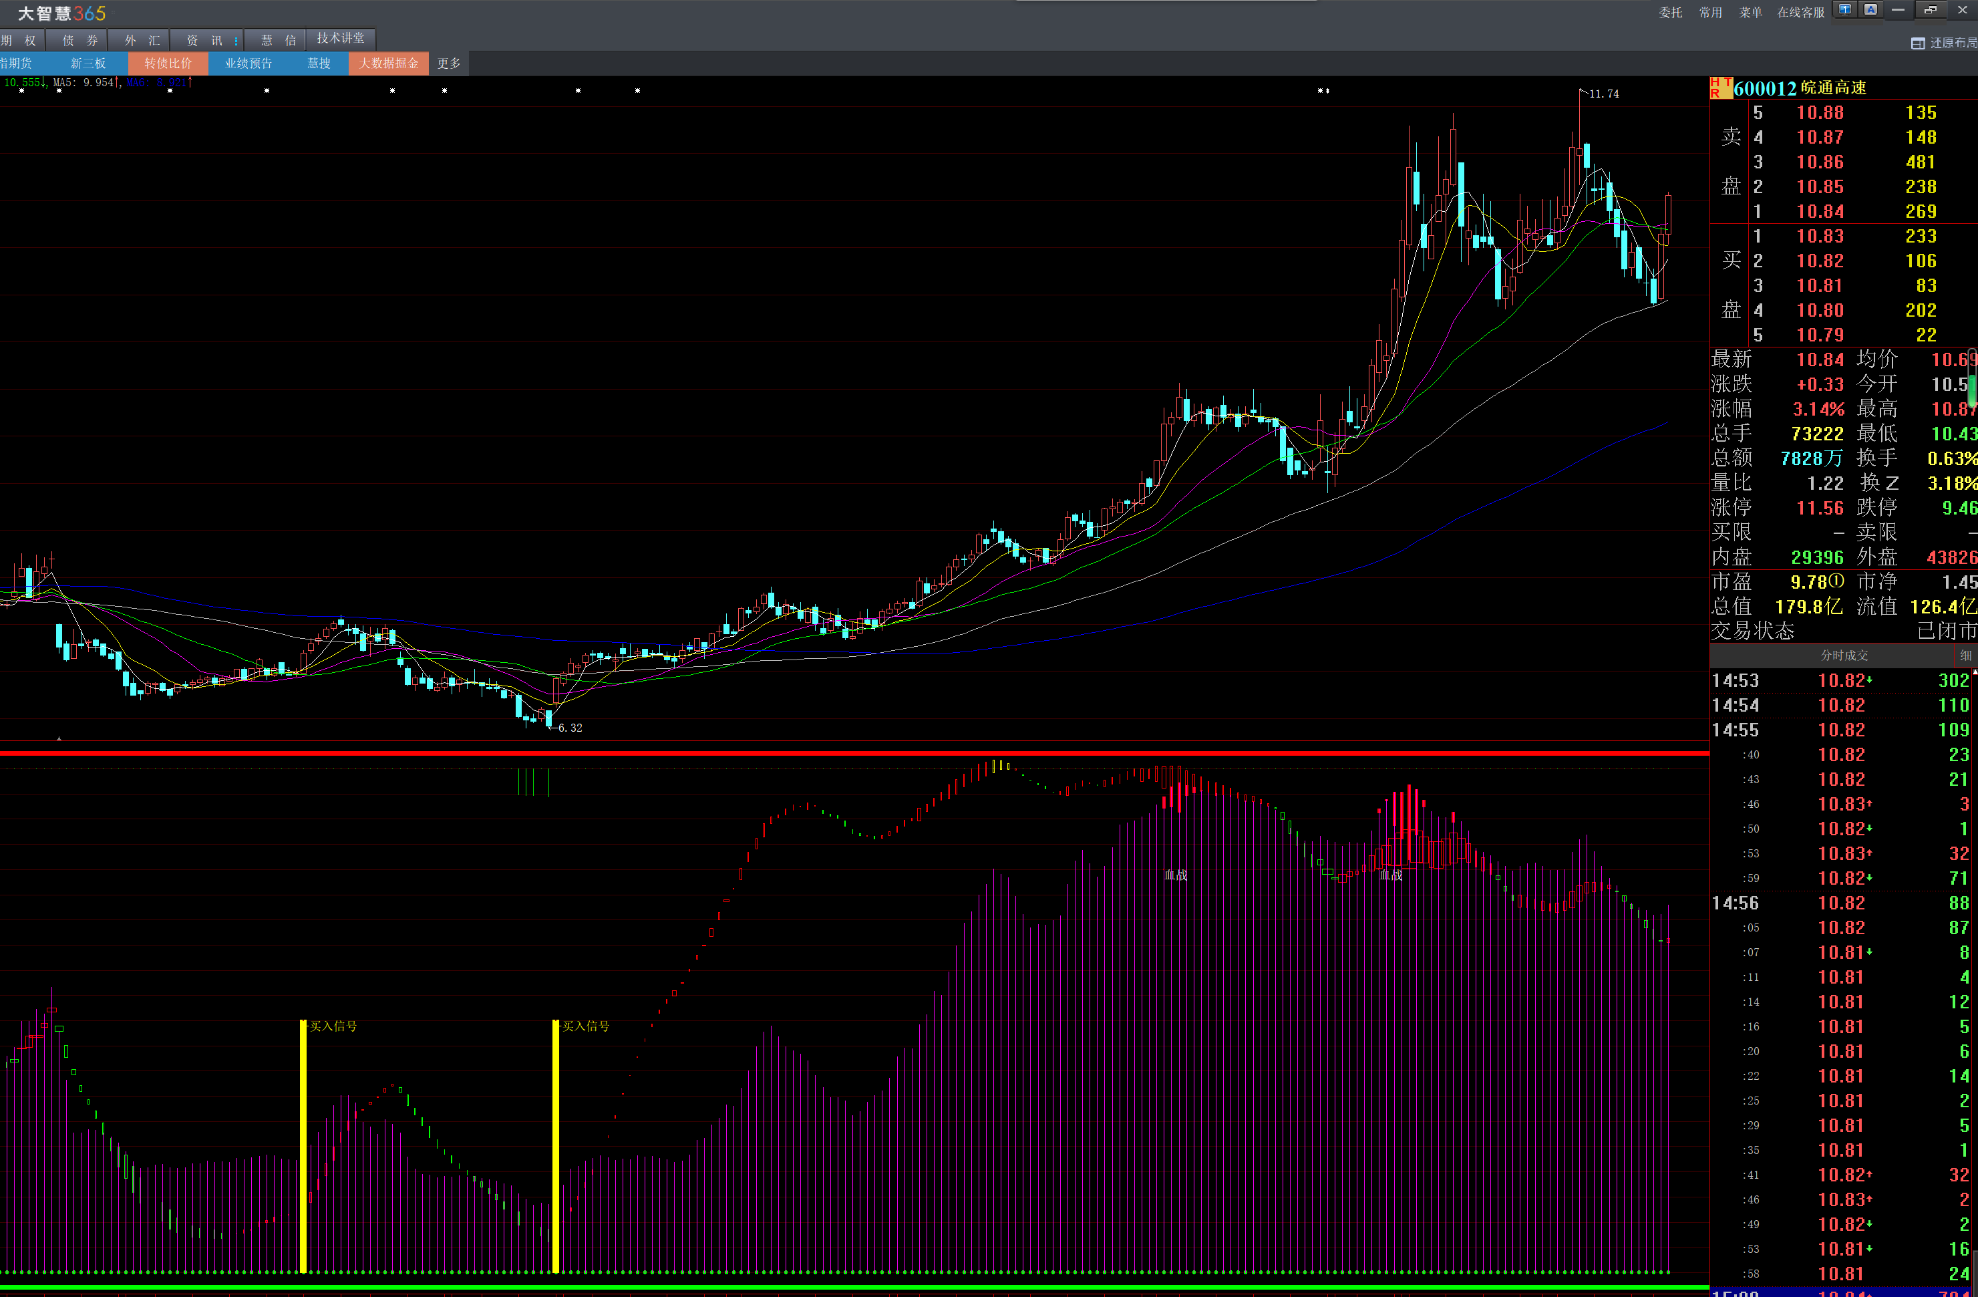Click the second 买入信号 buy signal label

[x=586, y=1026]
